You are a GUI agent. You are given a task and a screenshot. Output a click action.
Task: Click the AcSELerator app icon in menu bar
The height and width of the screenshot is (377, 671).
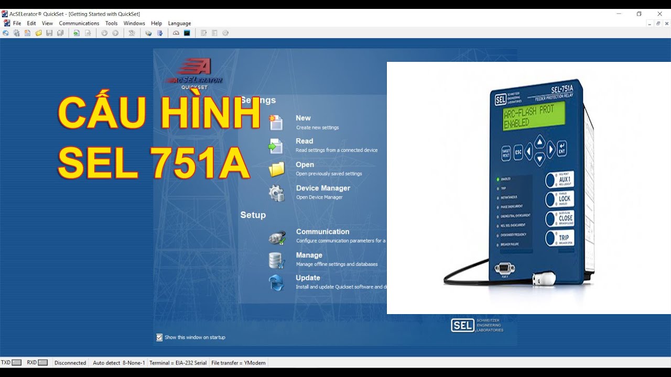coord(6,23)
